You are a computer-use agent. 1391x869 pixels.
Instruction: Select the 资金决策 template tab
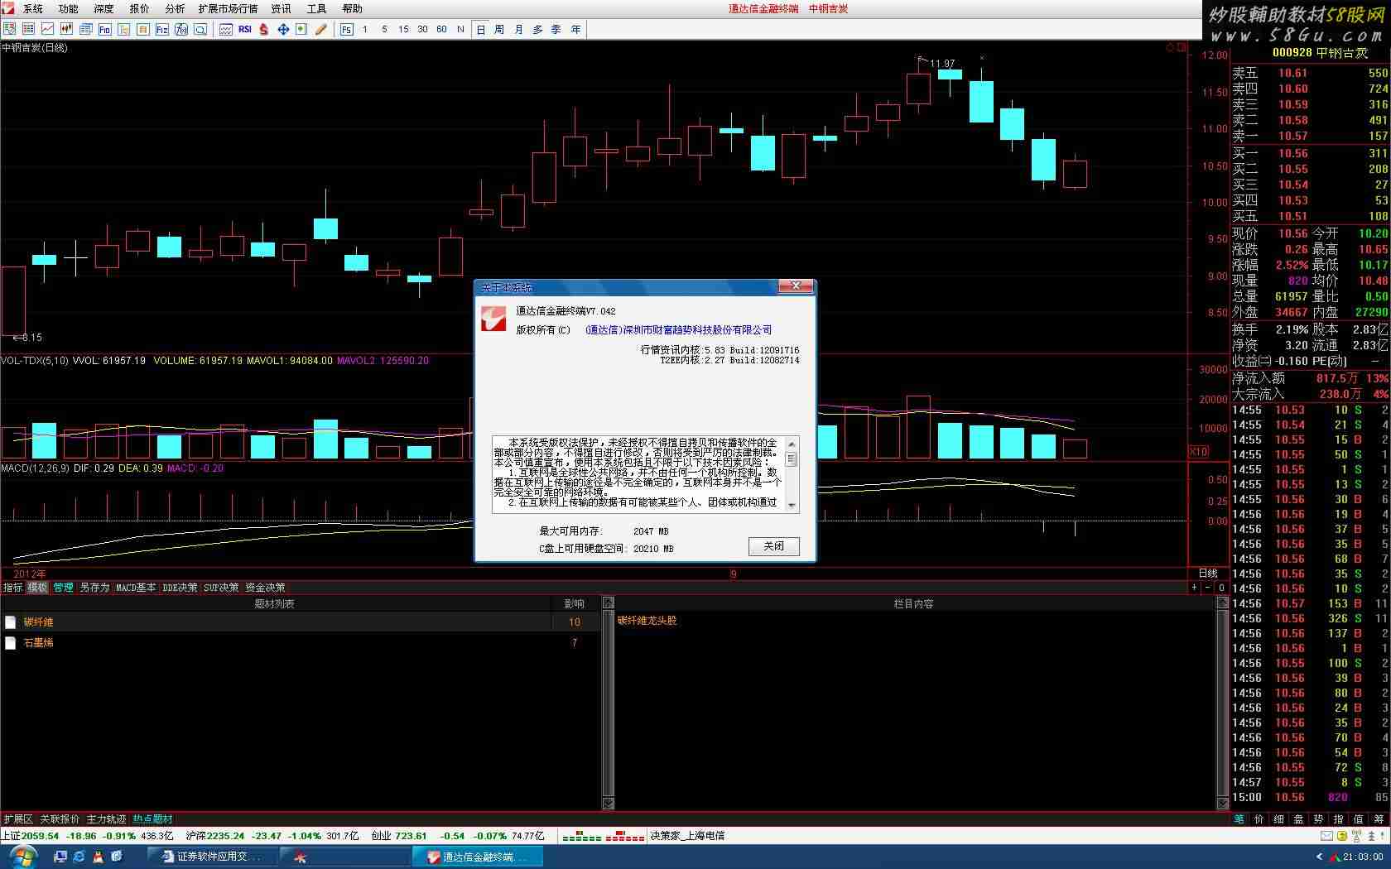265,587
